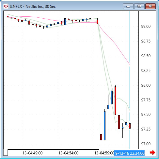This screenshot has height=159, width=159.
Task: Click the 99.00 price axis label
Action: click(x=146, y=26)
